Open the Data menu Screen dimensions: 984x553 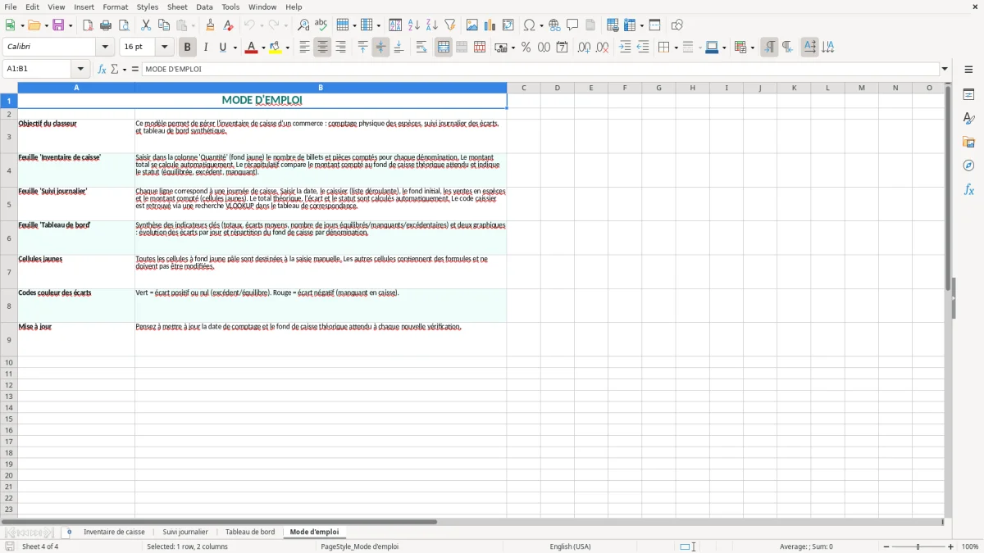click(x=204, y=7)
